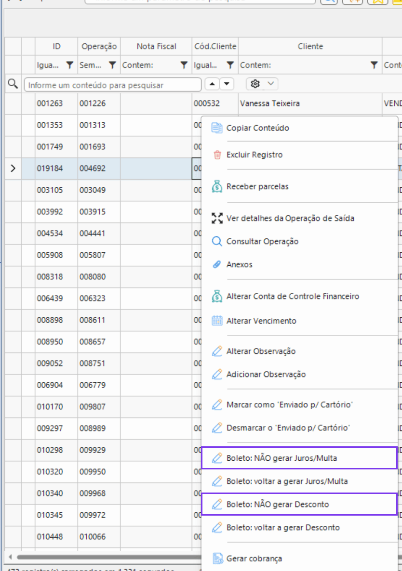The width and height of the screenshot is (402, 571).
Task: Click the search-up arrow button
Action: pos(212,84)
